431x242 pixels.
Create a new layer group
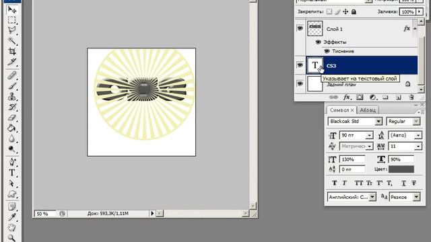click(x=385, y=97)
